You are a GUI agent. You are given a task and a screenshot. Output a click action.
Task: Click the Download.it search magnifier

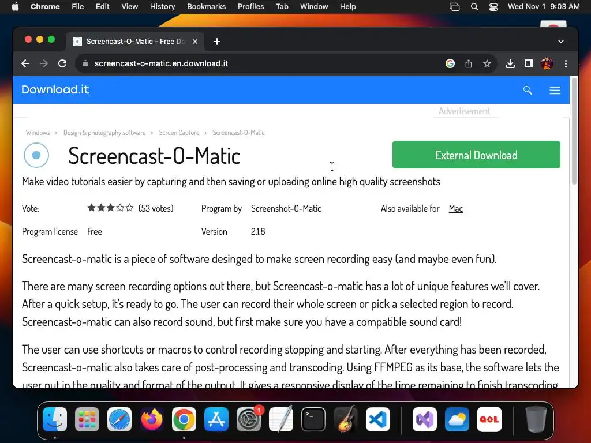point(528,90)
